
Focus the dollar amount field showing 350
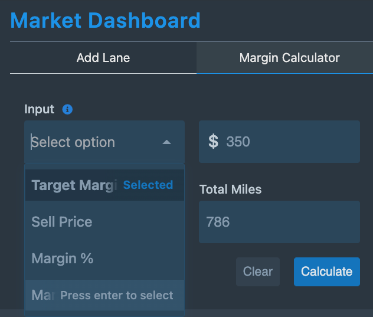click(x=279, y=142)
